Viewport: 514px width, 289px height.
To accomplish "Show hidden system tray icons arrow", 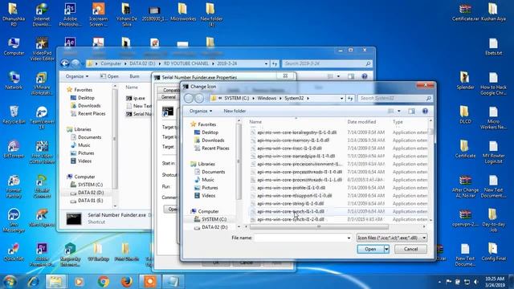I will point(439,282).
